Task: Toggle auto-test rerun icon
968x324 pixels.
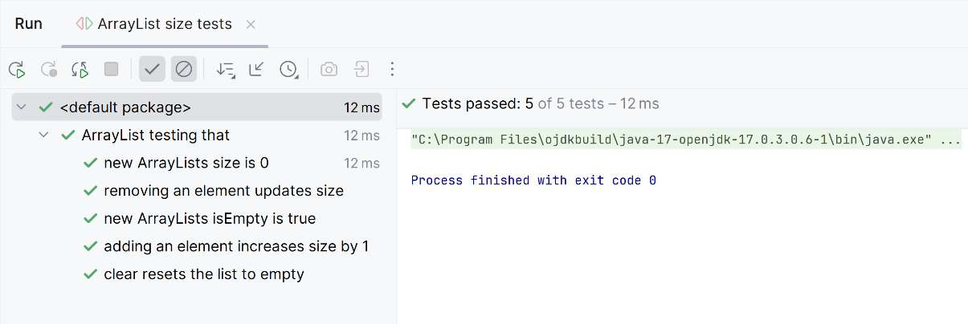Action: 80,70
